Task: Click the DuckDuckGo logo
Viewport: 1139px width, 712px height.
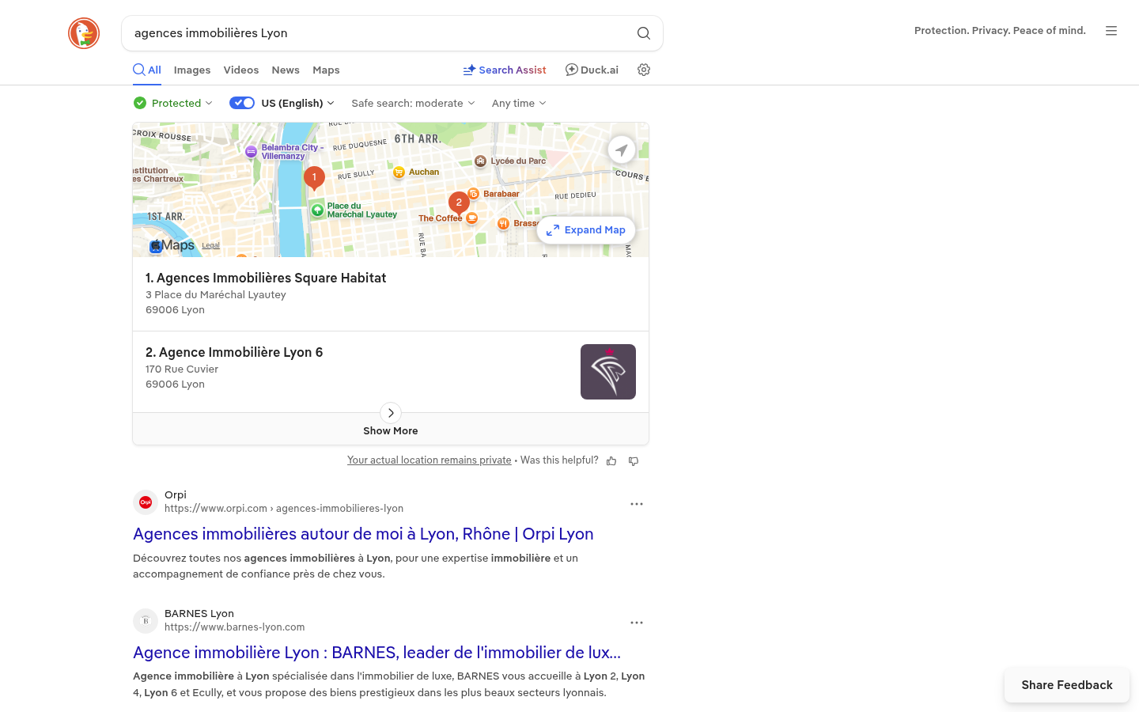Action: (84, 33)
